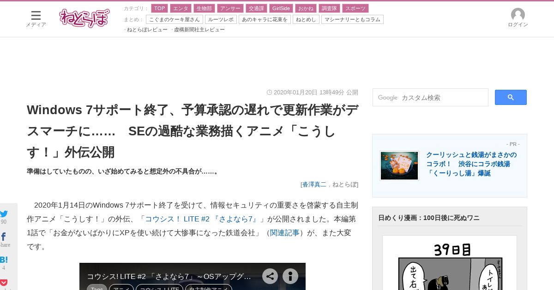Click the video share icon
The height and width of the screenshot is (290, 554).
pyautogui.click(x=270, y=276)
